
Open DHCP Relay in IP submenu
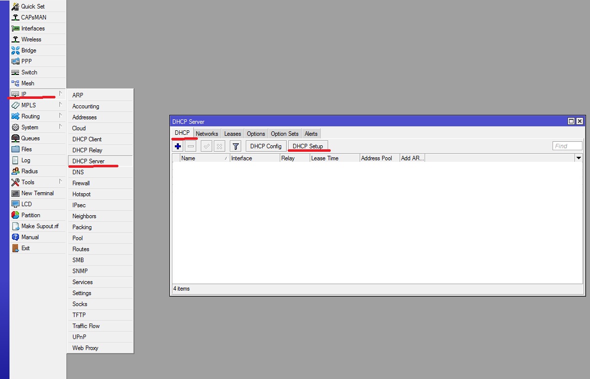click(x=100, y=150)
